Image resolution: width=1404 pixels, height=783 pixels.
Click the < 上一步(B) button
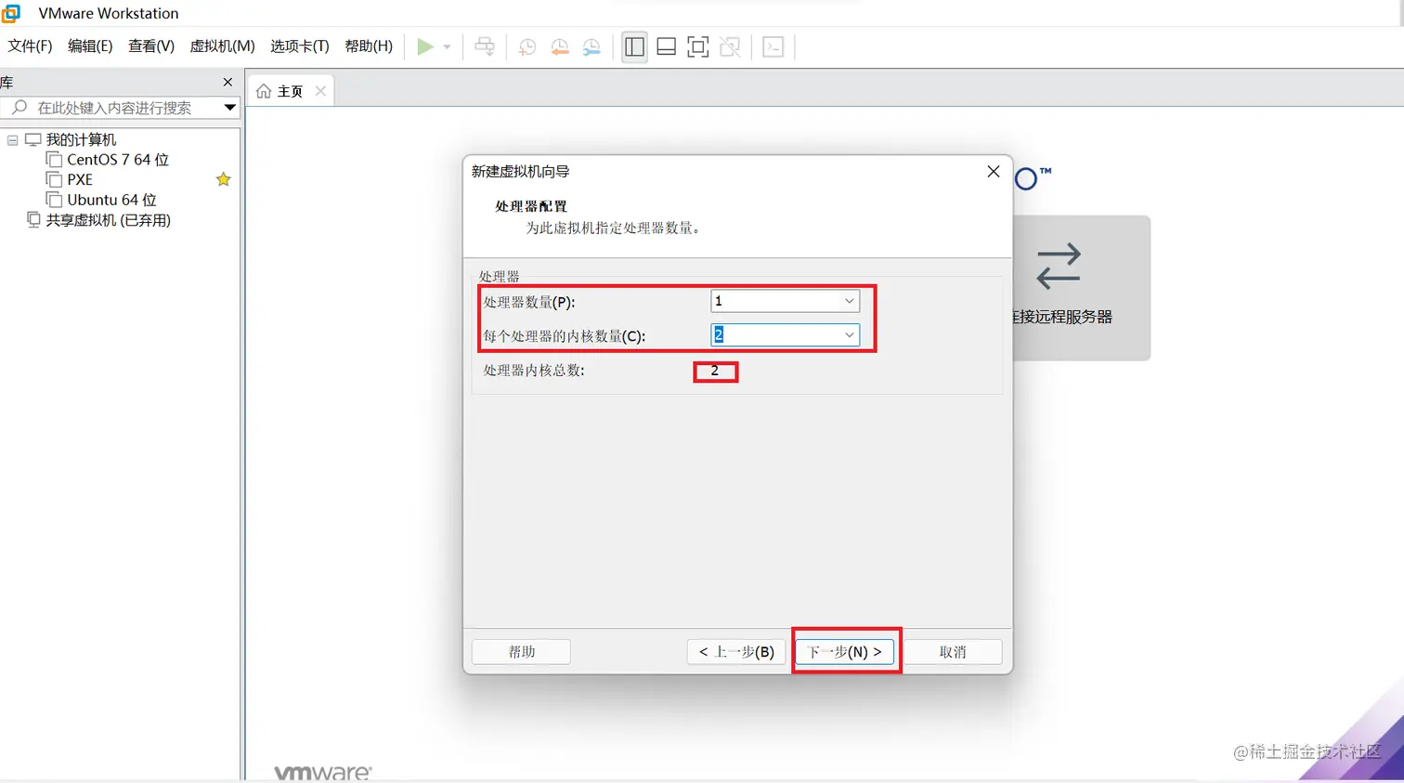(x=736, y=652)
